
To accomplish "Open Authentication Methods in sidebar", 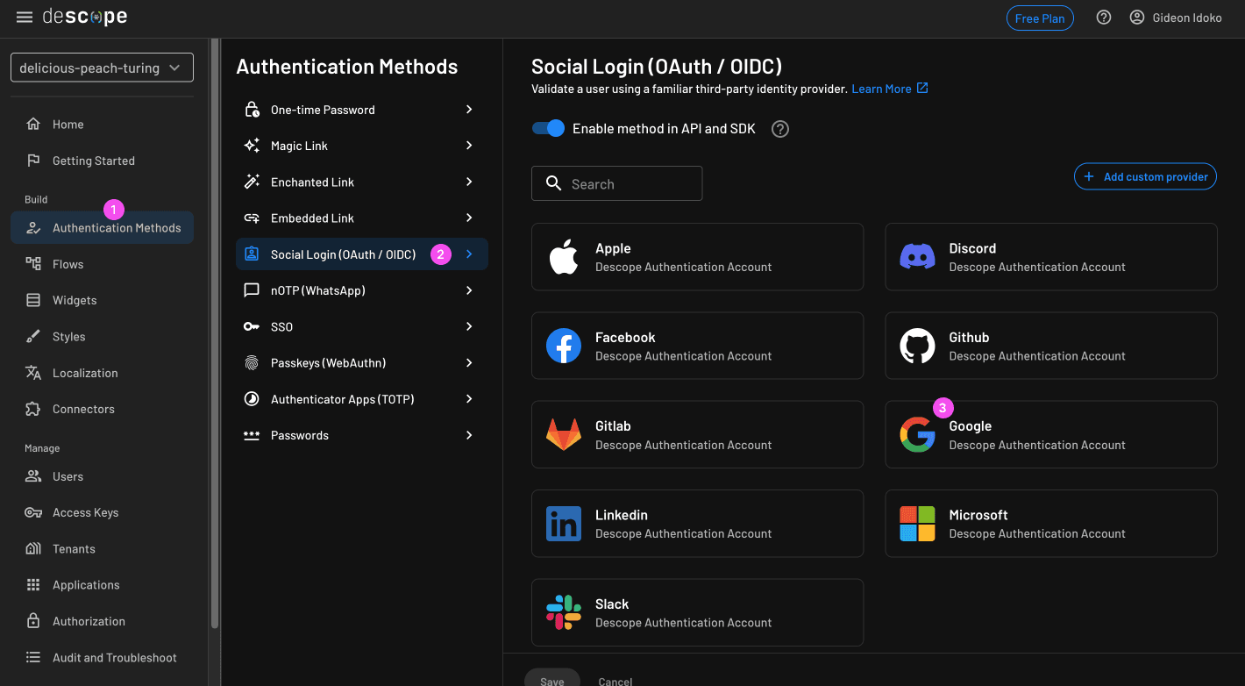I will pos(102,228).
